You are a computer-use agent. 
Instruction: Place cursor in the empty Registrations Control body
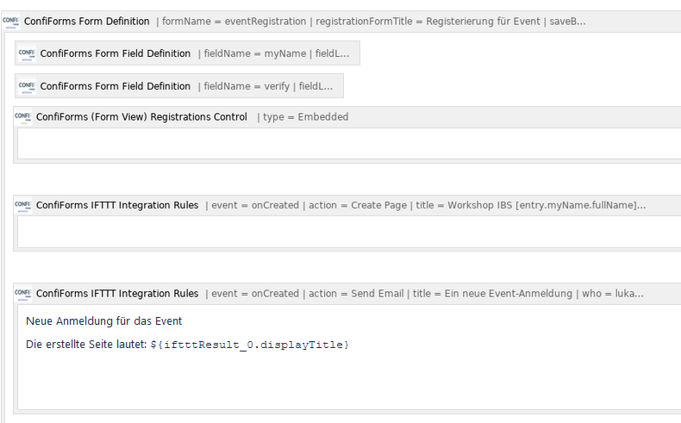[349, 144]
